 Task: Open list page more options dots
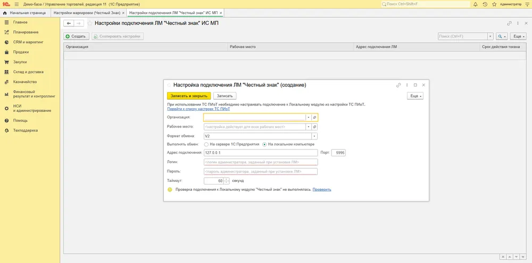518,23
